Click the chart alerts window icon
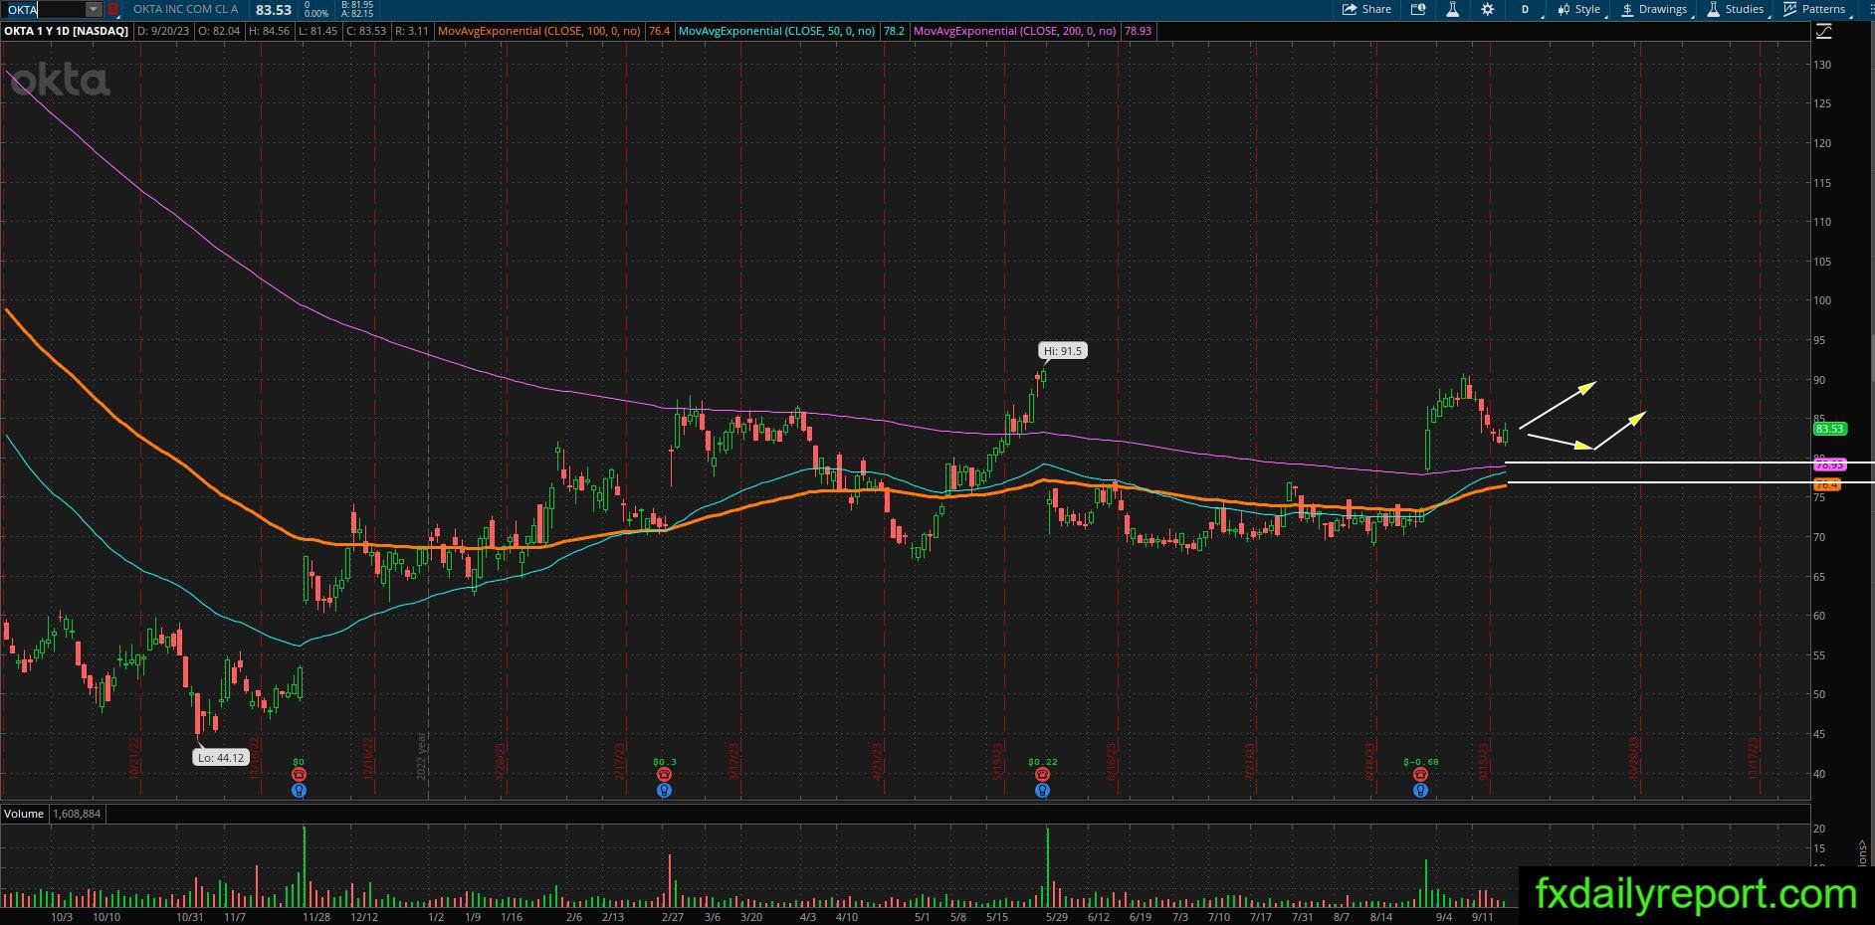Viewport: 1875px width, 925px height. 1418,9
